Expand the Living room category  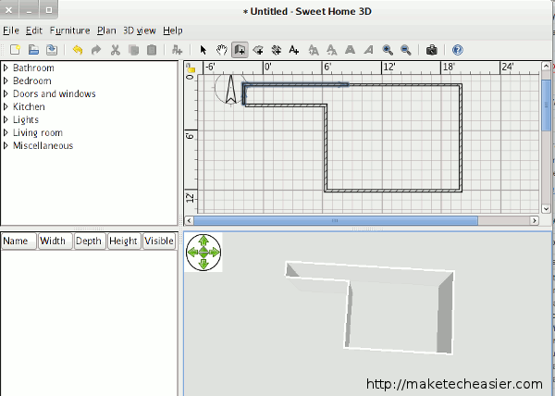pos(6,132)
